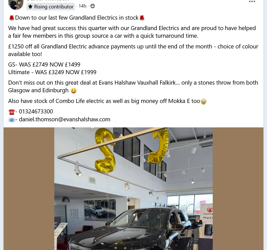Click the Rising contributor badge

click(x=51, y=7)
